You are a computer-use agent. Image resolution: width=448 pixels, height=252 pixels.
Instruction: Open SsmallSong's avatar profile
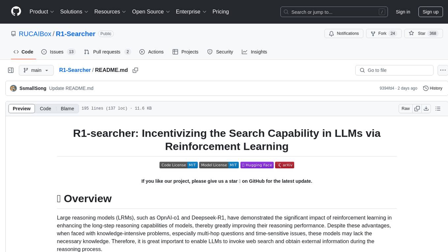click(x=14, y=88)
